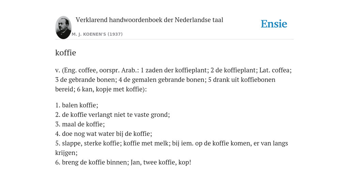This screenshot has height=174, width=349.
Task: Click example 4, doe nog wat water bij de koffie
Action: tap(104, 134)
